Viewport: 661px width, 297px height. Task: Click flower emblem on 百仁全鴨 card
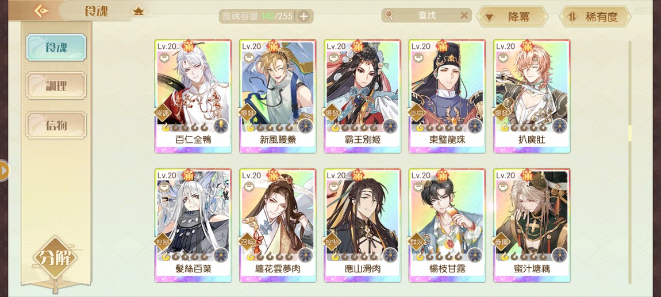pyautogui.click(x=221, y=126)
